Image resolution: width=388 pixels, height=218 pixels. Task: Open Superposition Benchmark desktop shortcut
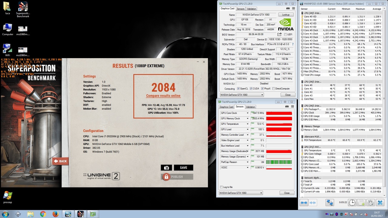(x=23, y=10)
